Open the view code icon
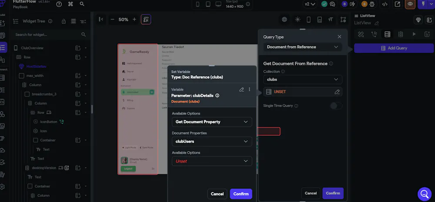Viewport: 435px width, 202px height. point(385,4)
